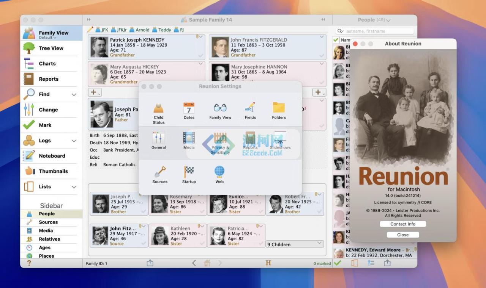This screenshot has width=486, height=288.
Task: Toggle the checkmark column header in People list
Action: [336, 40]
